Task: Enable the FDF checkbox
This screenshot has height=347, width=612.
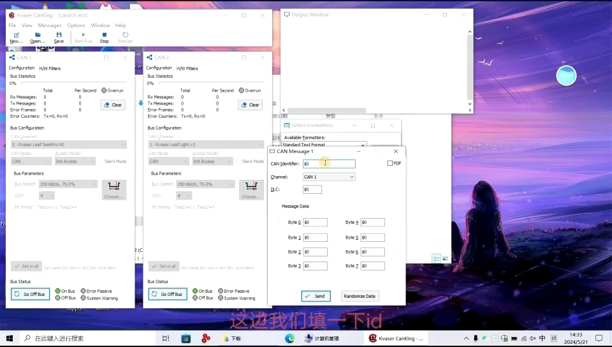Action: coord(390,163)
